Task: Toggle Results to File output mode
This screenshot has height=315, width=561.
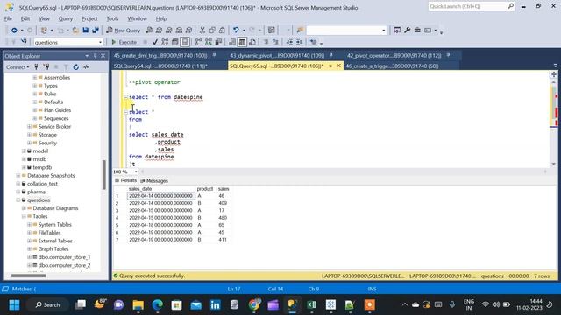Action: coord(252,42)
